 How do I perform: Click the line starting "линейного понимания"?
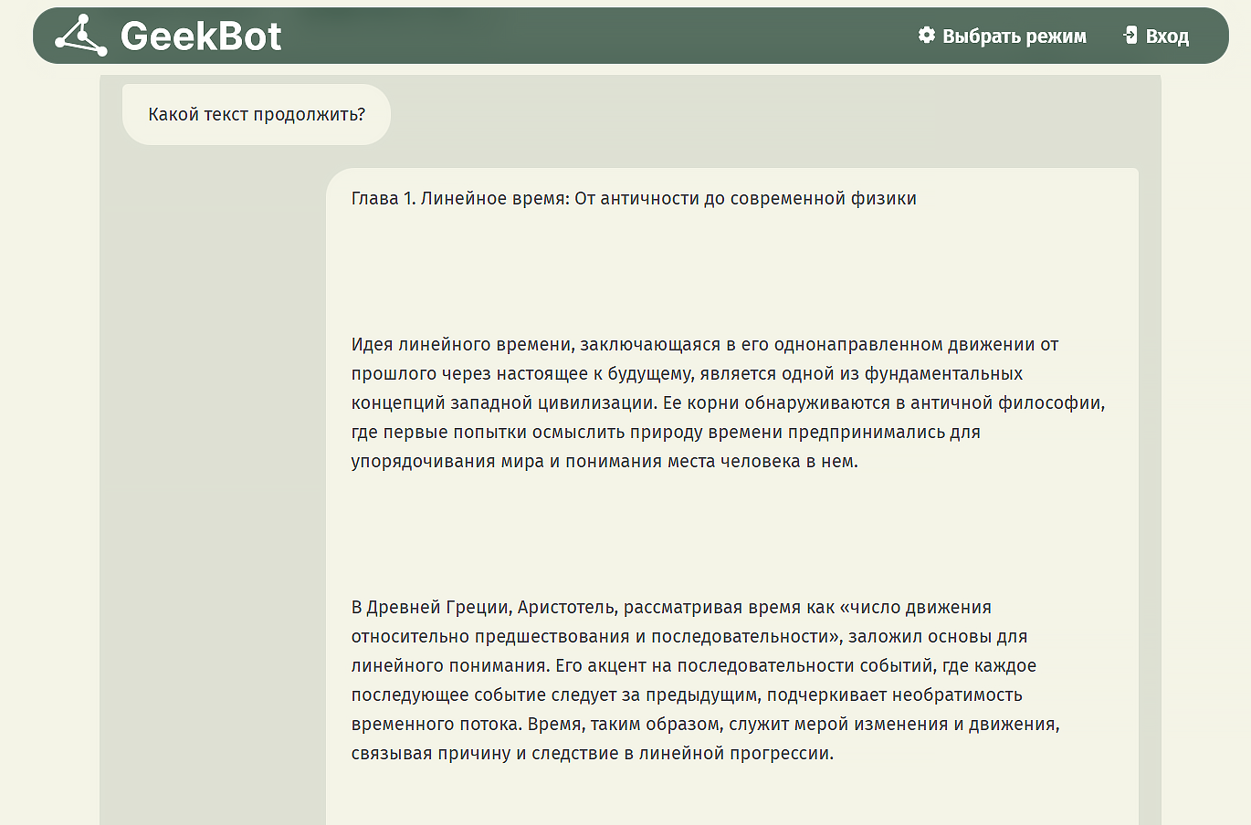(693, 666)
